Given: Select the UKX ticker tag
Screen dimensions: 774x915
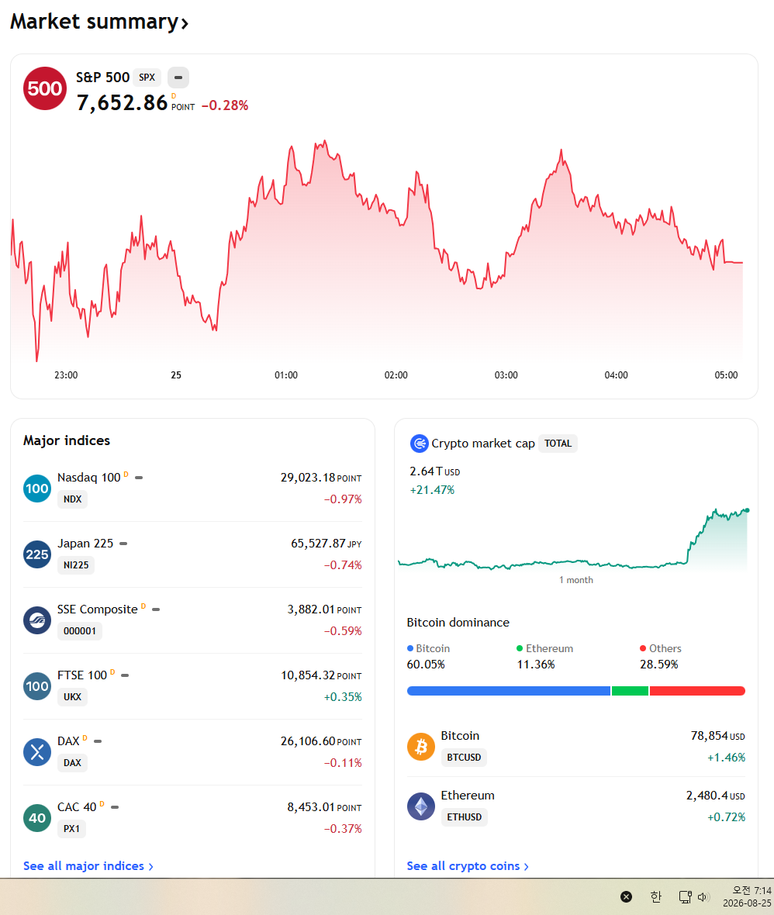Looking at the screenshot, I should (72, 697).
